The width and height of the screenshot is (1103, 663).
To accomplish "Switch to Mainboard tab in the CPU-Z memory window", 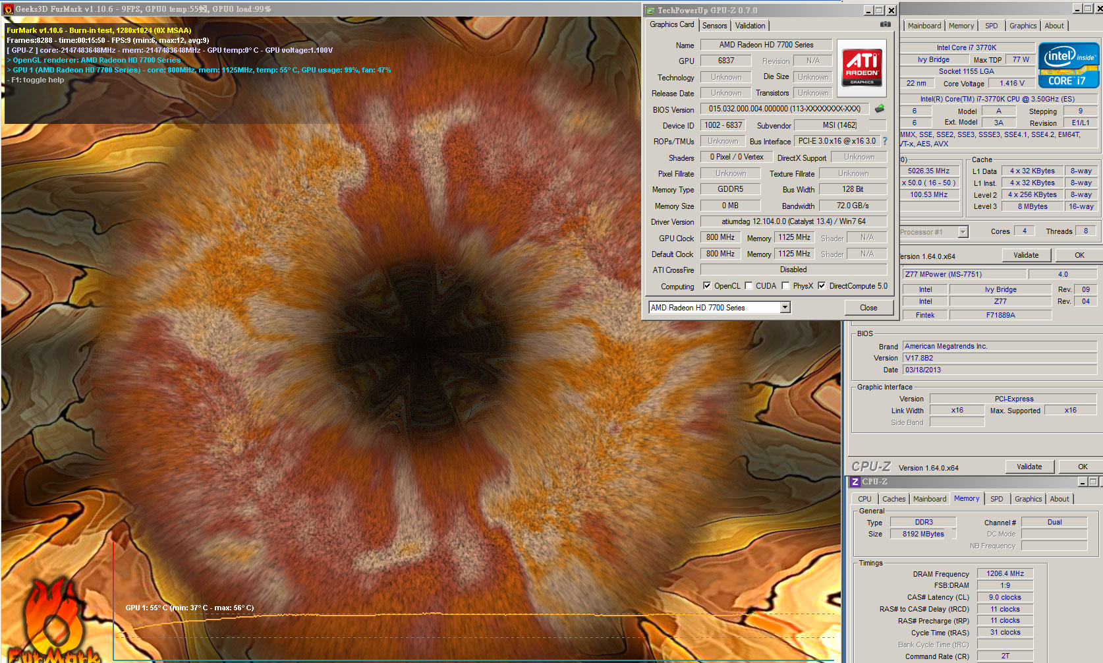I will tap(930, 499).
